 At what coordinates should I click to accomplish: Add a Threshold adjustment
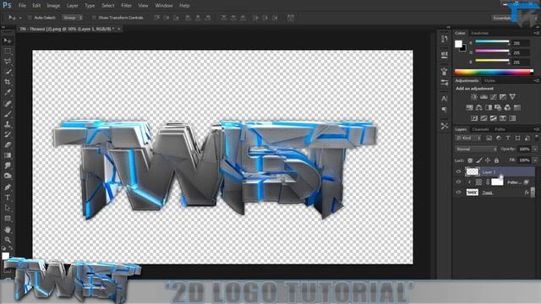pos(494,118)
